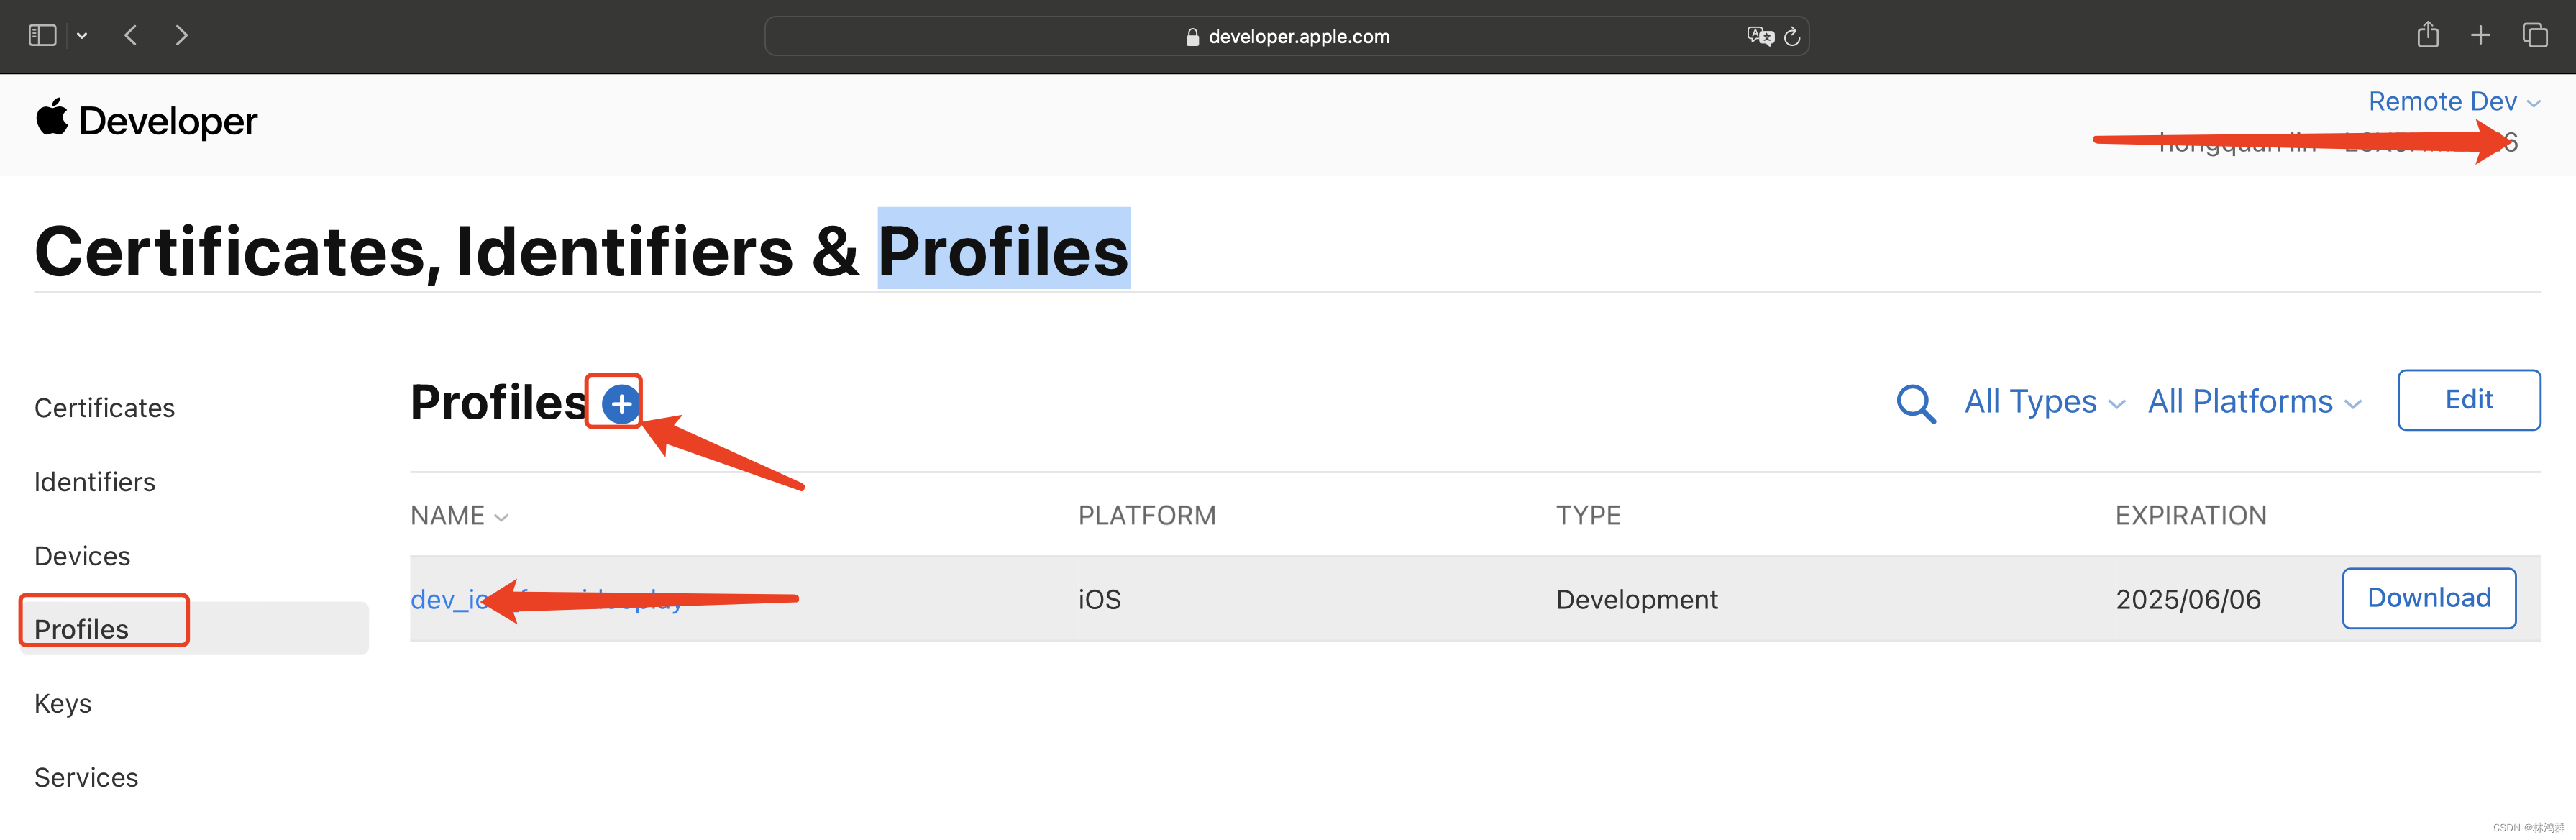
Task: Expand the All Types dropdown filter
Action: point(2042,399)
